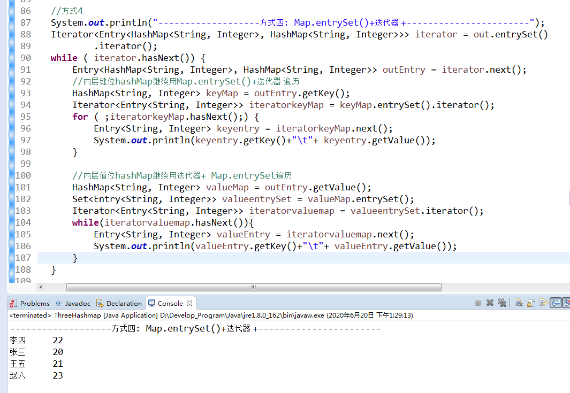Toggle Scroll Lock padlock icon in console
570x393 pixels.
[531, 303]
